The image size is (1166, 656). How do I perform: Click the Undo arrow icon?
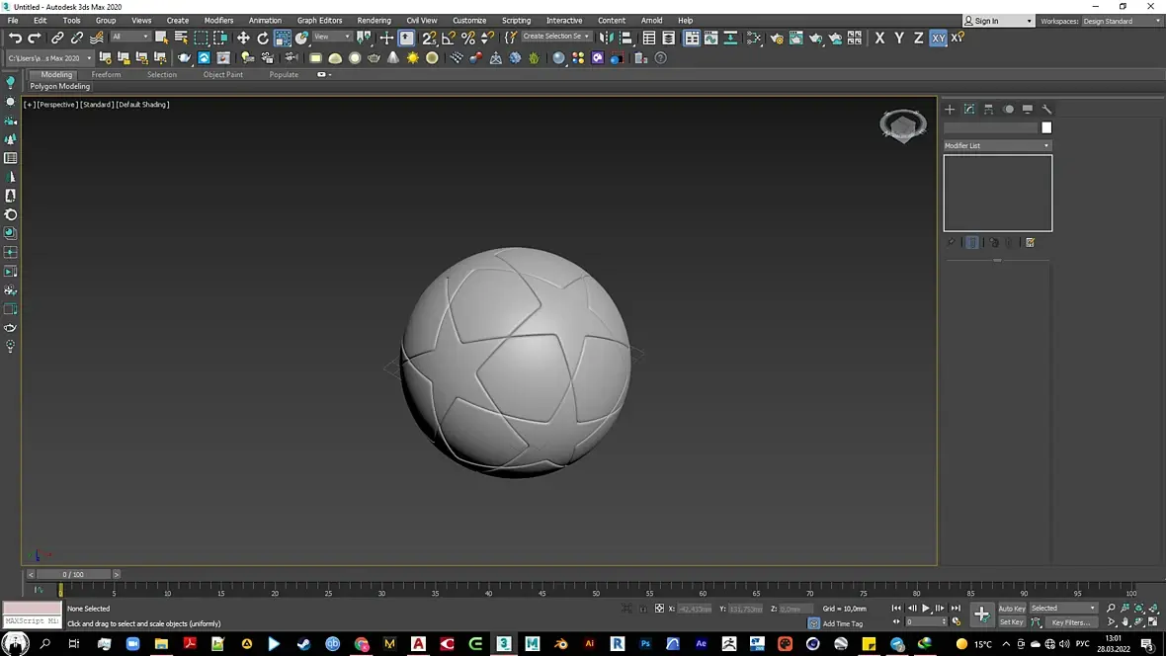pyautogui.click(x=15, y=38)
